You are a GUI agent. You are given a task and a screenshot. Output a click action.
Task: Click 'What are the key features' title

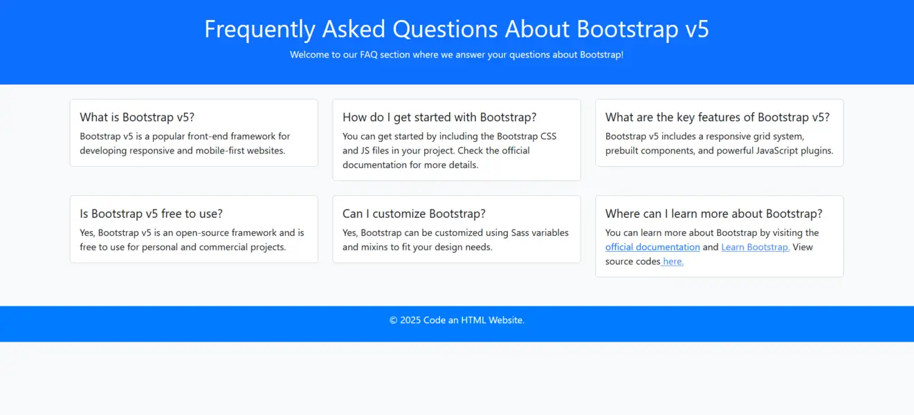pyautogui.click(x=718, y=117)
